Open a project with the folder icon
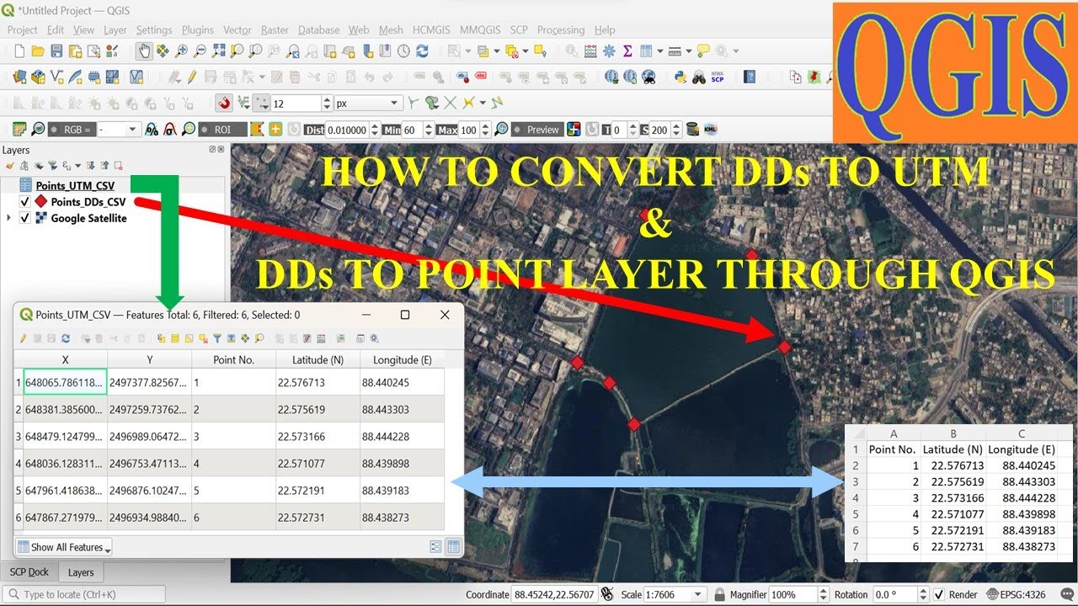The height and width of the screenshot is (606, 1078). (38, 51)
